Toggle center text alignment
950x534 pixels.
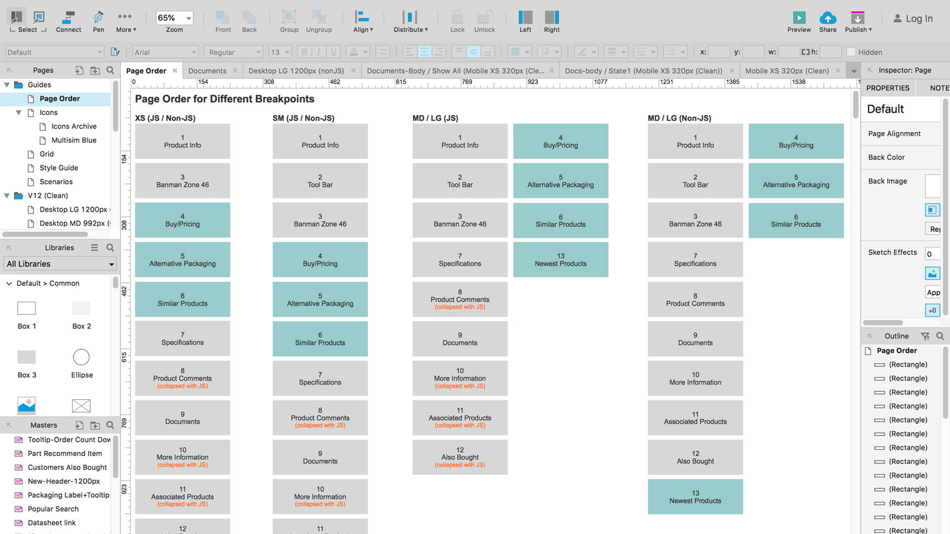pos(424,52)
